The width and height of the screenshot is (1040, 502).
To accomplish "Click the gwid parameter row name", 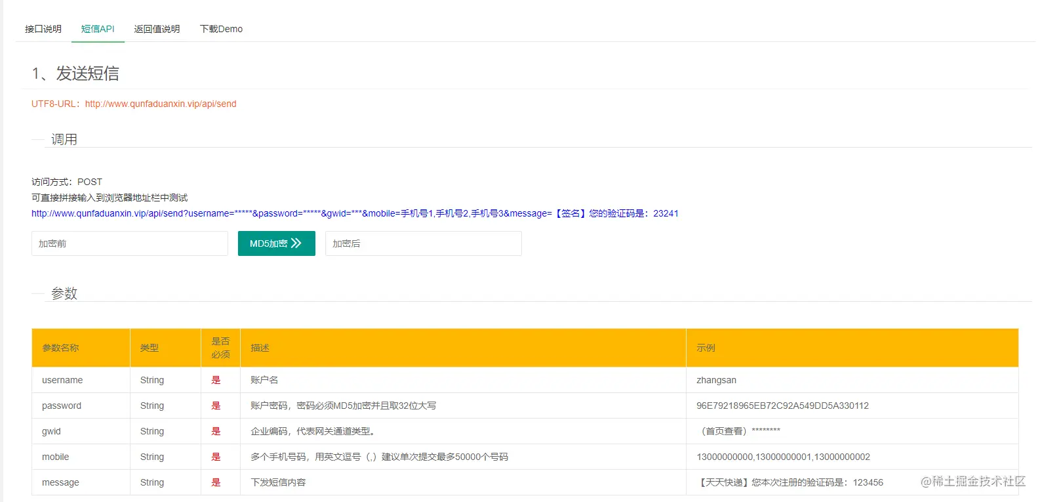I will [x=51, y=431].
